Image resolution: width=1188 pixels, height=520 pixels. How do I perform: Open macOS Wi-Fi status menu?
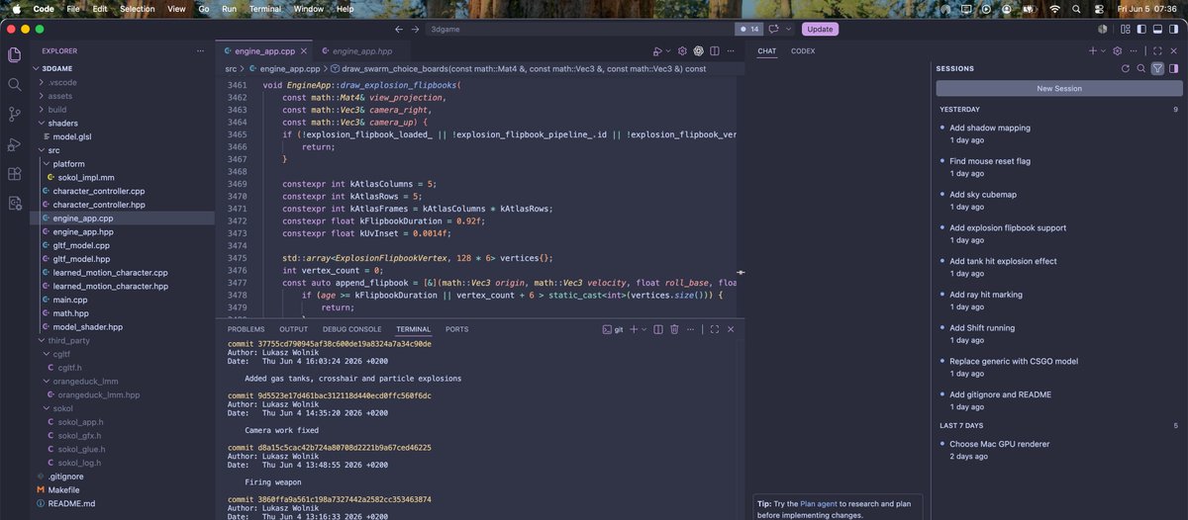[1054, 9]
